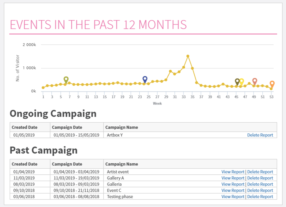
Task: View Report for Testing phase
Action: [x=233, y=197]
